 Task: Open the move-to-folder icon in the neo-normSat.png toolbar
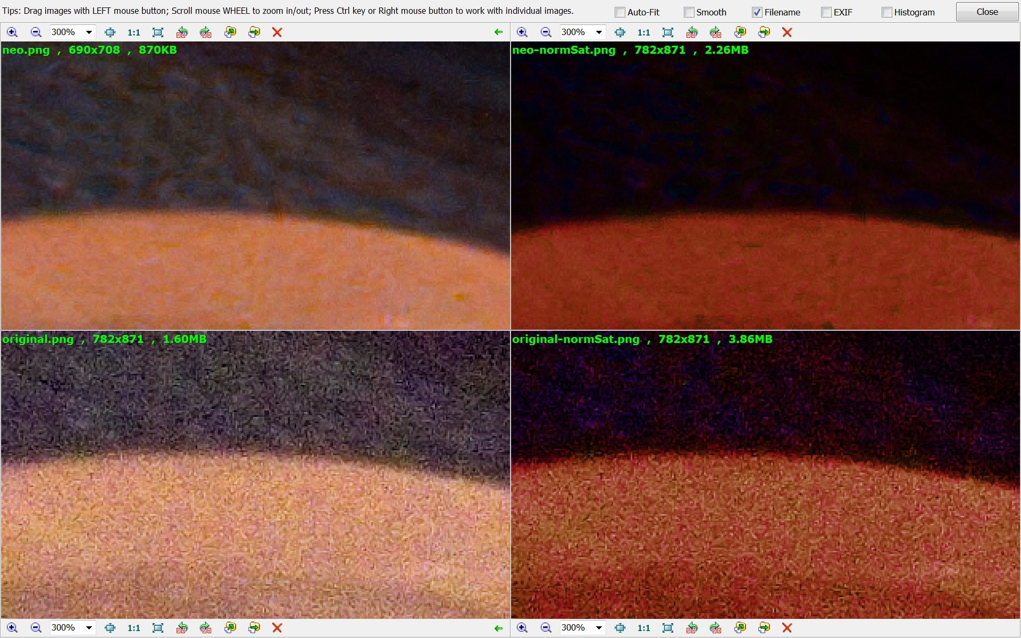pyautogui.click(x=764, y=32)
